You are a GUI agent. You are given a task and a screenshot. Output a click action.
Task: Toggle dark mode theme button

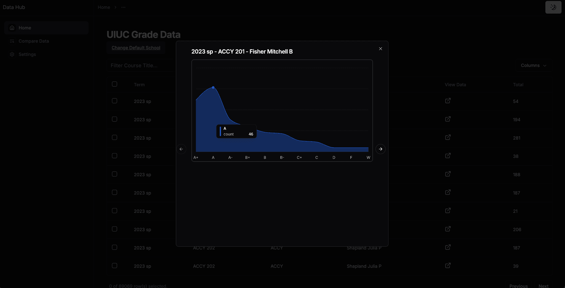[x=553, y=7]
